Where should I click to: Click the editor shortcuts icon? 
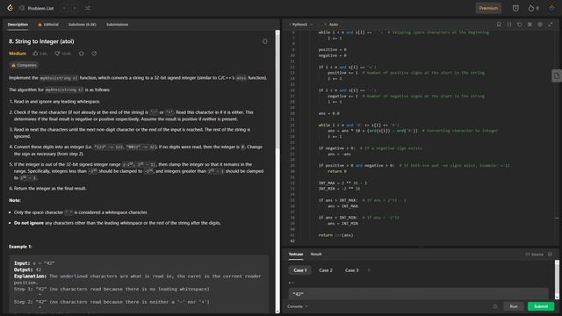coord(530,25)
